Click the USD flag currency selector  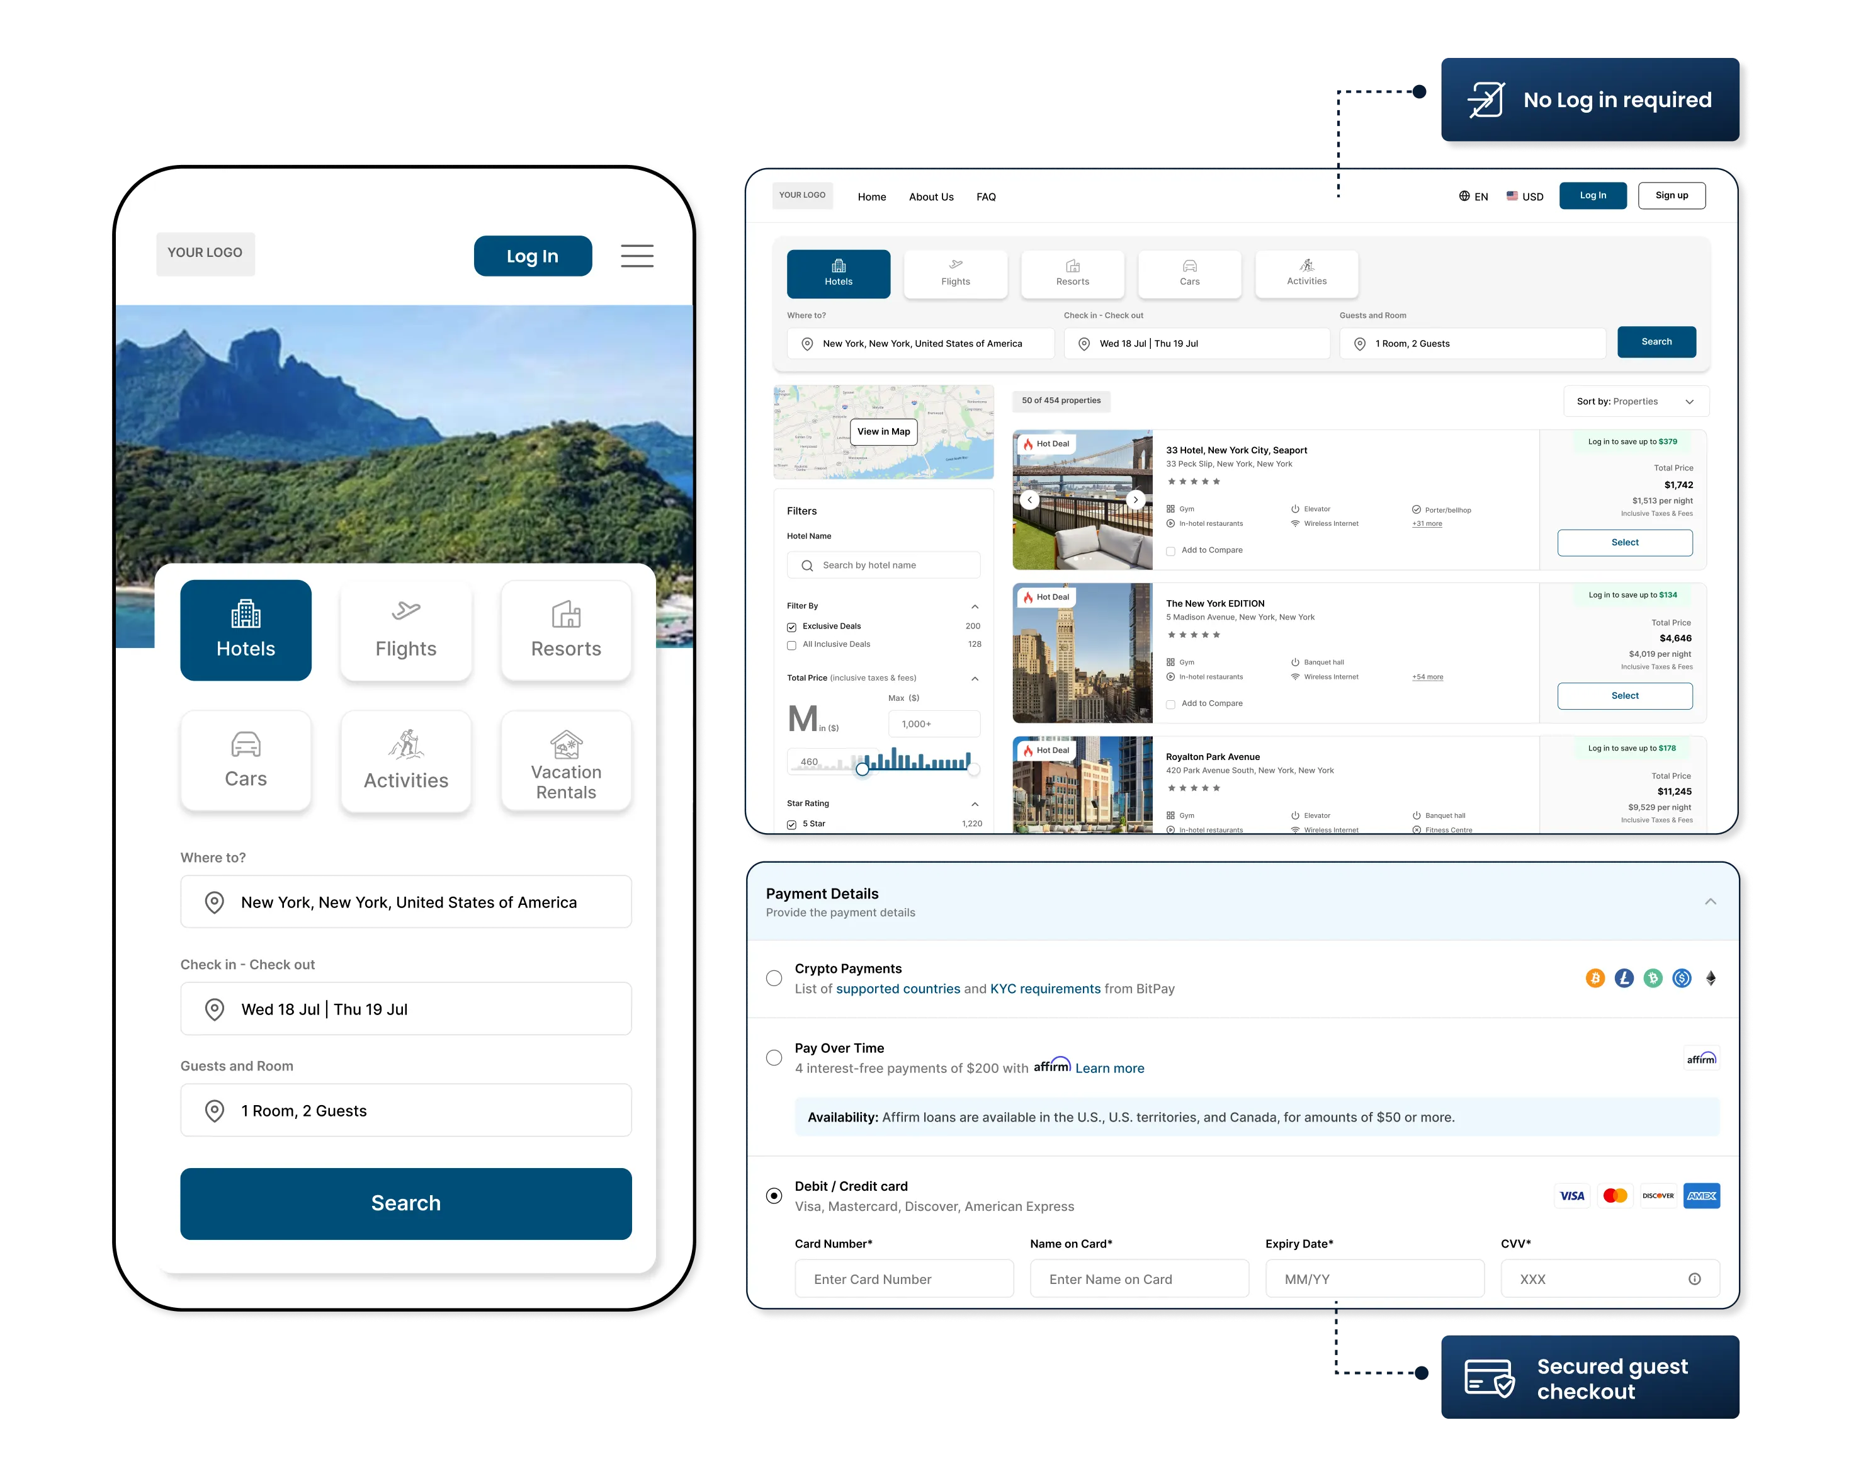(1525, 196)
